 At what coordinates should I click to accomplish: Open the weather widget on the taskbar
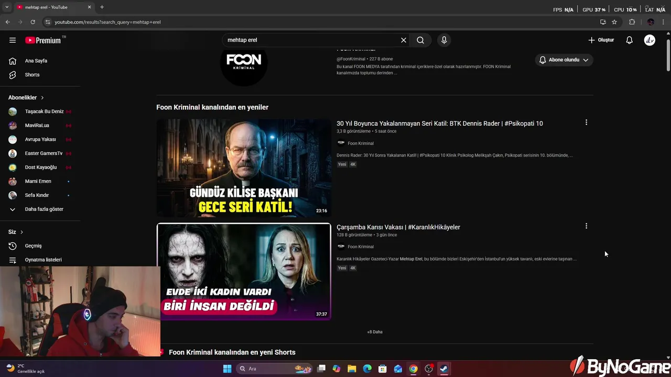click(25, 369)
